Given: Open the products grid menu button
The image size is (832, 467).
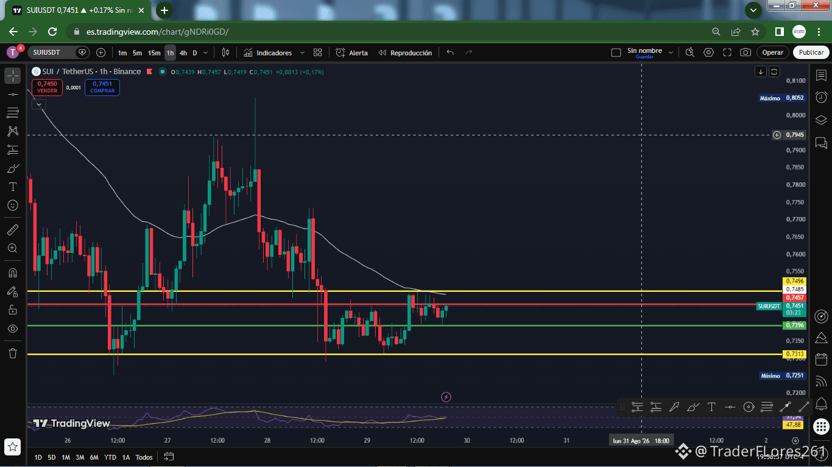Looking at the screenshot, I should tap(821, 427).
